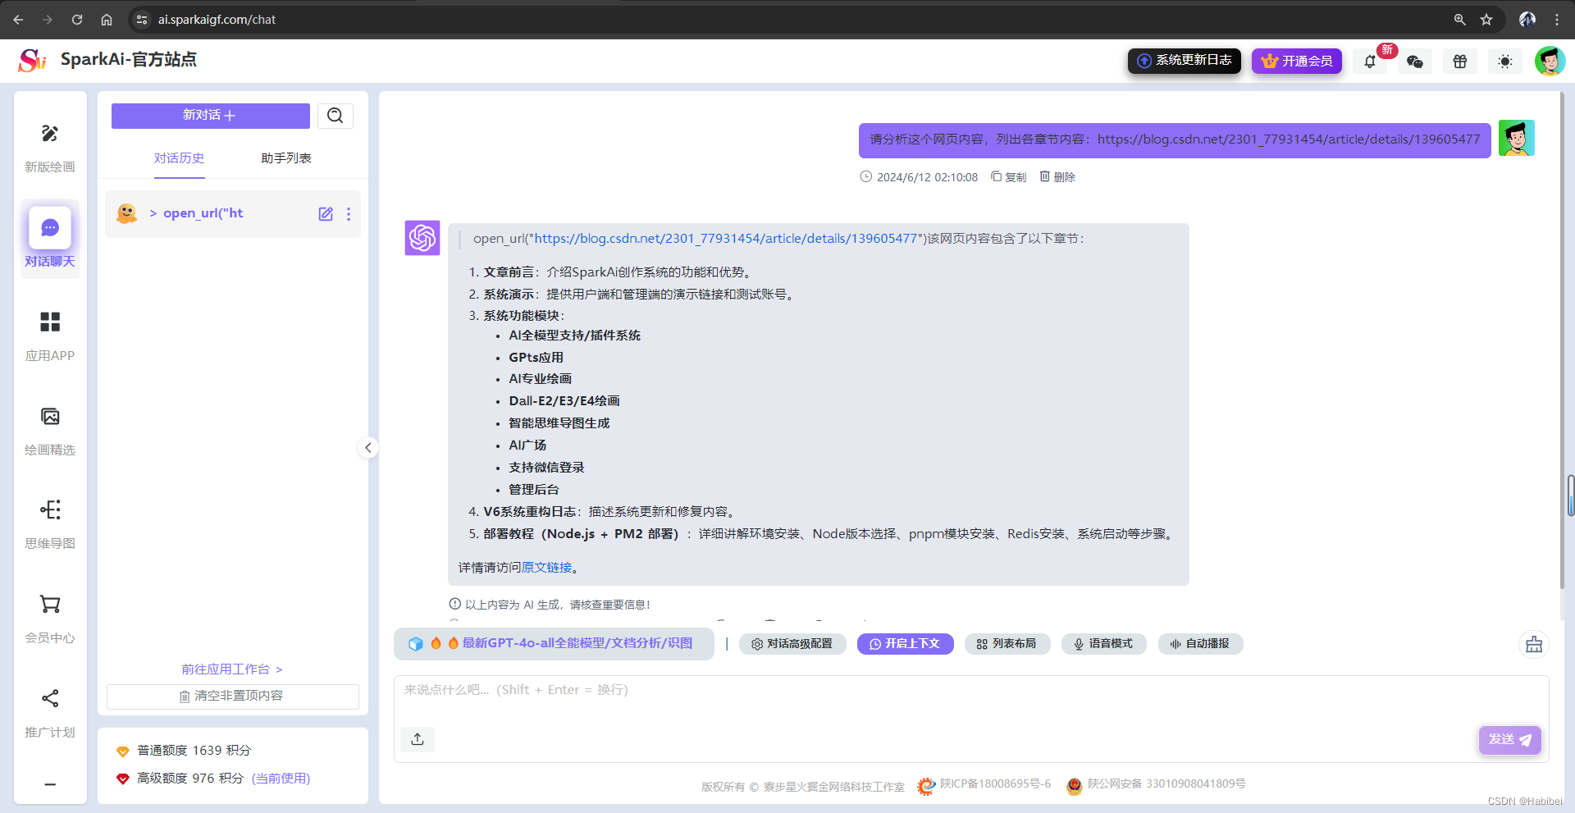Open the user avatar in header
This screenshot has height=813, width=1575.
pyautogui.click(x=1550, y=61)
